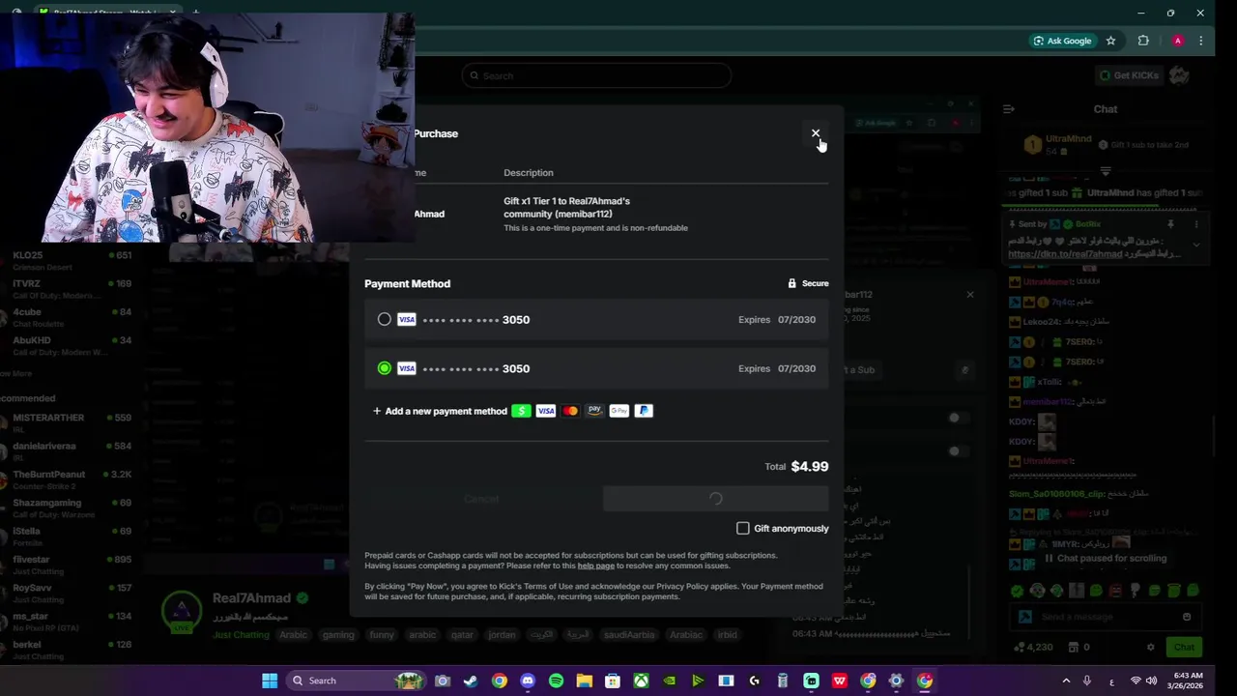Close the background subscription panel
Viewport: 1237px width, 696px height.
pyautogui.click(x=970, y=294)
